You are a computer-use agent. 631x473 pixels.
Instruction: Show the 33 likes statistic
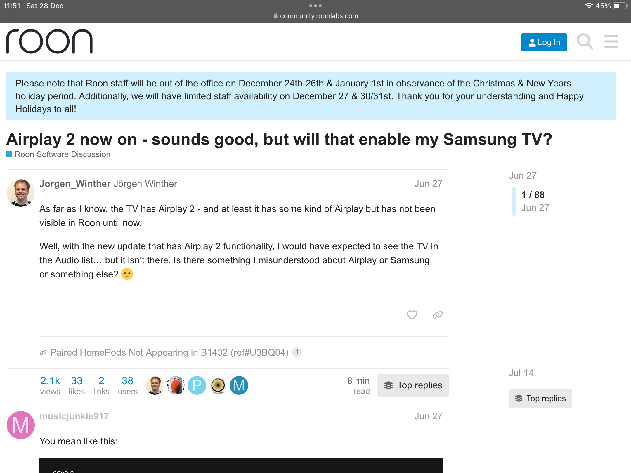(x=77, y=385)
